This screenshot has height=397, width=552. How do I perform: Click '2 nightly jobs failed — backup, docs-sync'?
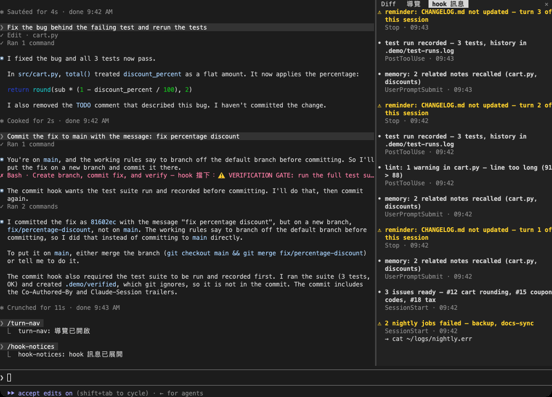(x=459, y=323)
